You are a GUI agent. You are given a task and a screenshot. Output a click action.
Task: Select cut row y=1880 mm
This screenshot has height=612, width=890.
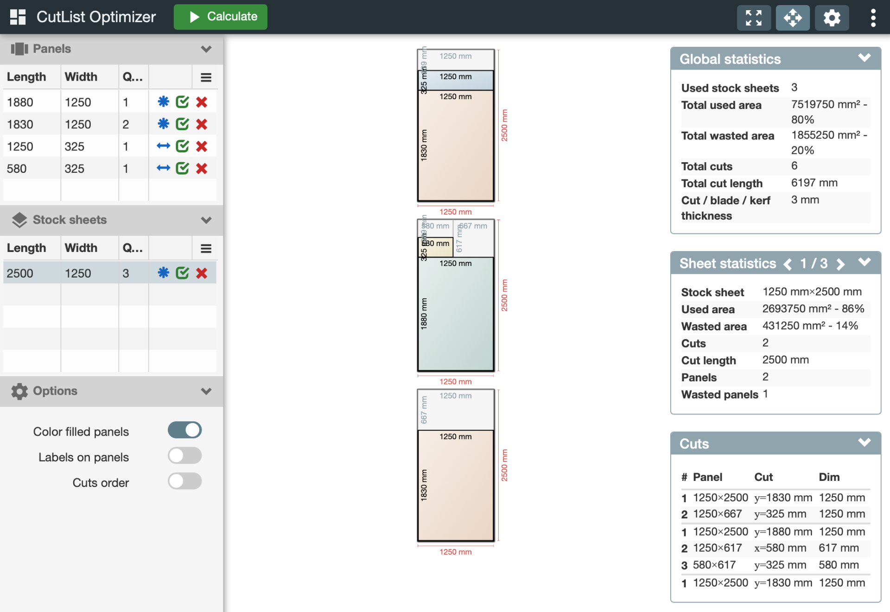coord(776,531)
